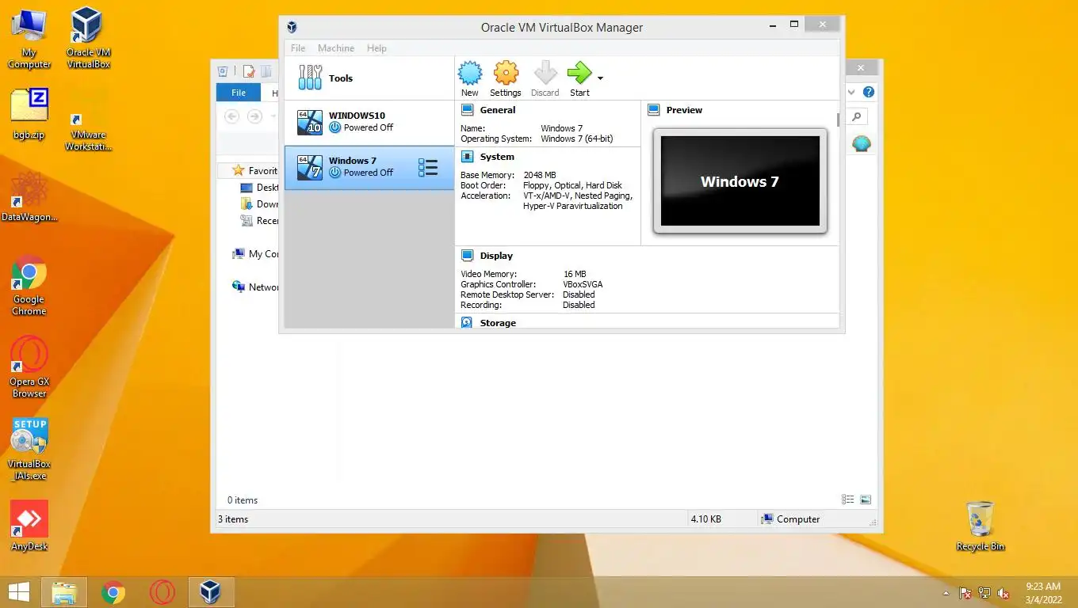1078x608 pixels.
Task: Open File Explorer from the taskbar
Action: pyautogui.click(x=64, y=592)
